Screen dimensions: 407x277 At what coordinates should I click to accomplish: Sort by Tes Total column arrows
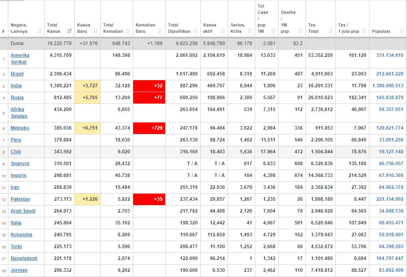tap(331, 31)
